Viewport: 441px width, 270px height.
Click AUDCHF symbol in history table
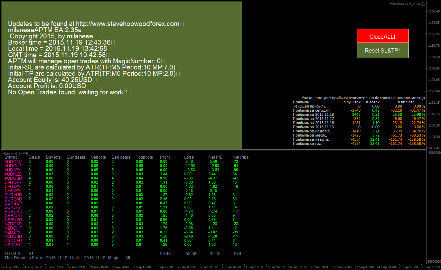tap(13, 166)
